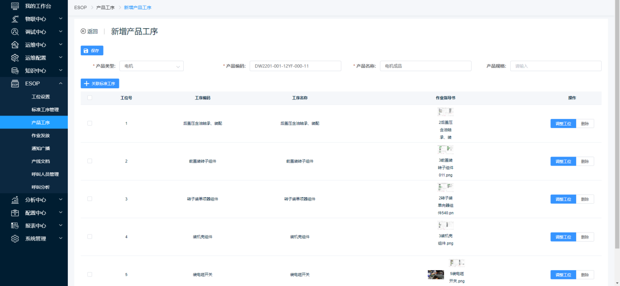Image resolution: width=620 pixels, height=286 pixels.
Task: Open 标准工序管理 in the sidebar
Action: [45, 109]
